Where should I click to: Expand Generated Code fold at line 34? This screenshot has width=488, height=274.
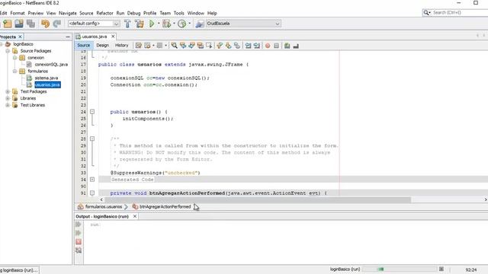(x=92, y=180)
